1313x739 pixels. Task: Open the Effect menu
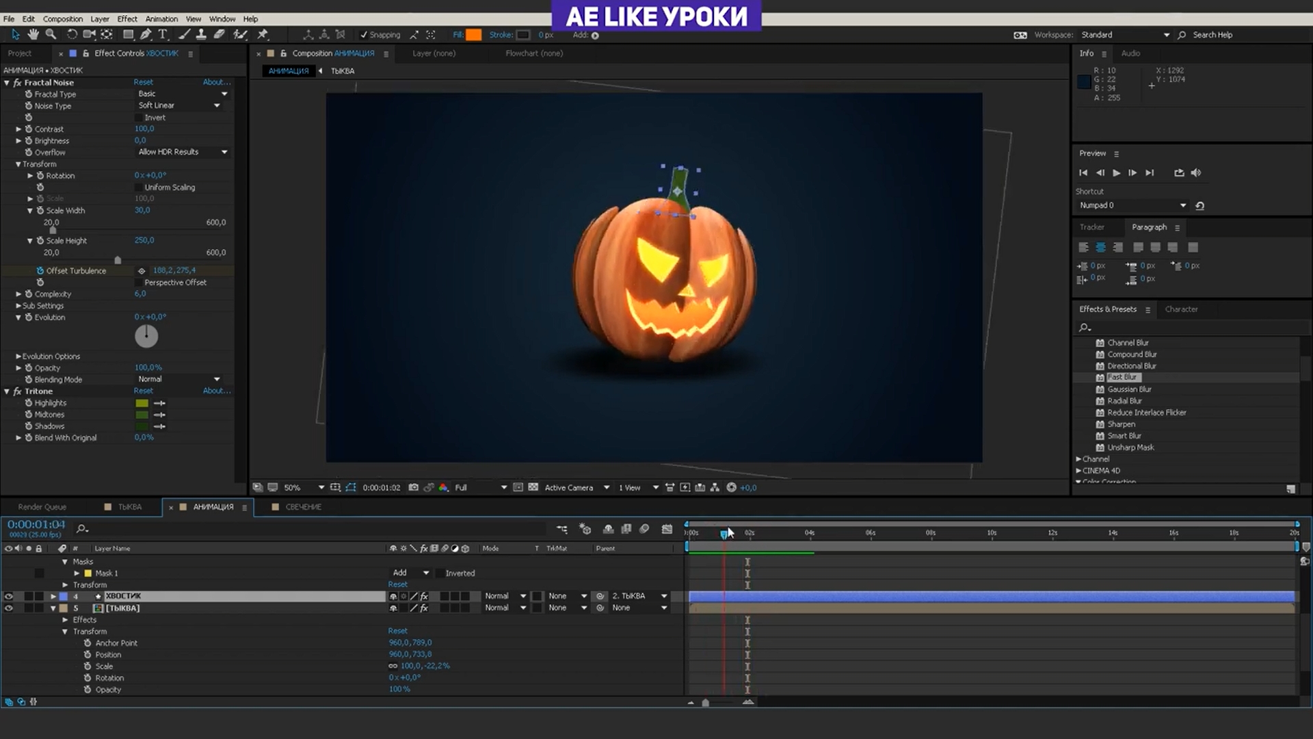(127, 18)
